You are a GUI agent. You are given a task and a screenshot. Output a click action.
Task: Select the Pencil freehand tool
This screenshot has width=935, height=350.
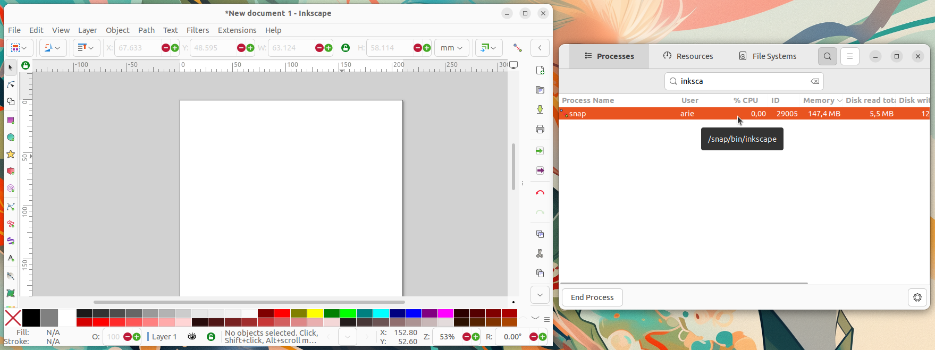(11, 224)
